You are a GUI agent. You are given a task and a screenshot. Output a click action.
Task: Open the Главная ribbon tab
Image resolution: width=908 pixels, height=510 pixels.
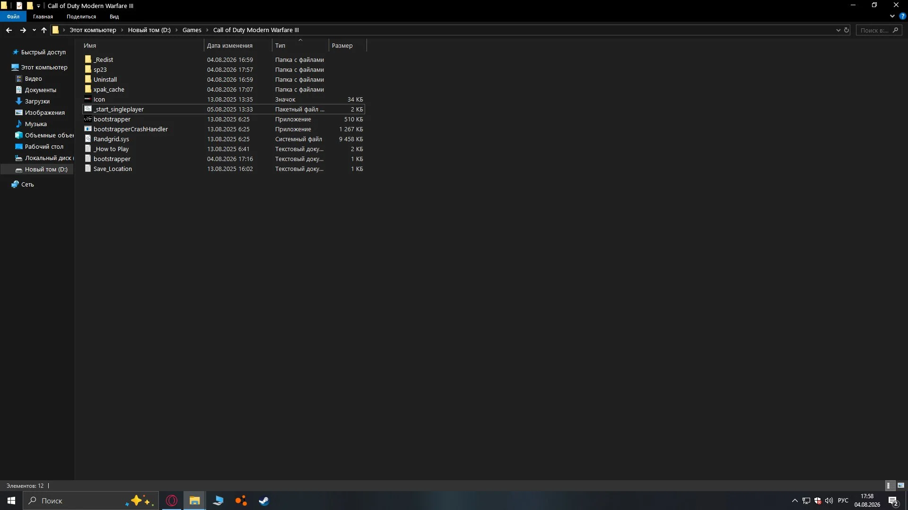coord(43,17)
